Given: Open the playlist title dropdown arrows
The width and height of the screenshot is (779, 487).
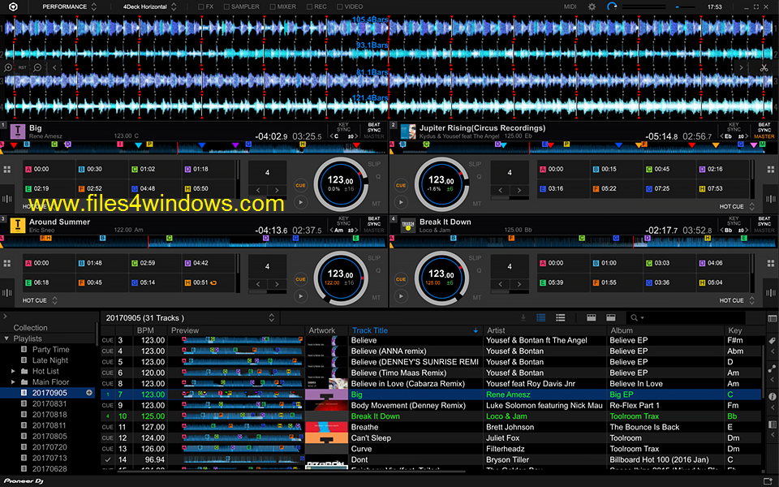Looking at the screenshot, I should click(271, 317).
